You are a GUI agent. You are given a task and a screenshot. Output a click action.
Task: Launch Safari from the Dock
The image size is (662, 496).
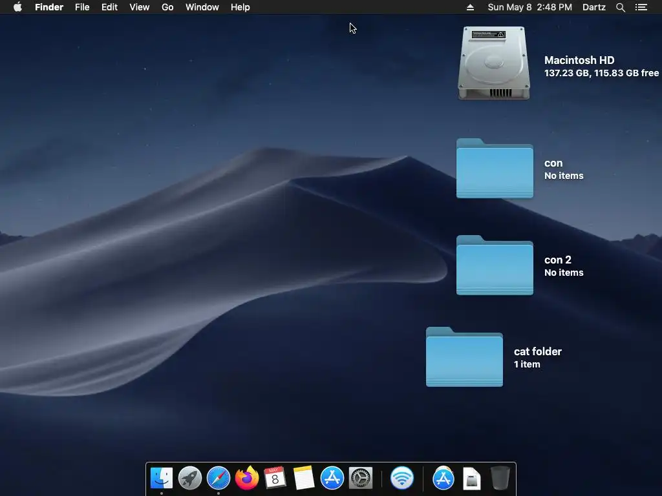click(219, 479)
